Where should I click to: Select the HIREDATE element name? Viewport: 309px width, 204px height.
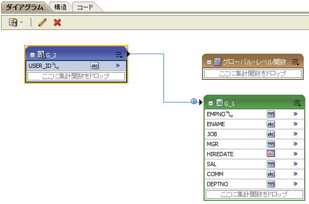pyautogui.click(x=220, y=154)
